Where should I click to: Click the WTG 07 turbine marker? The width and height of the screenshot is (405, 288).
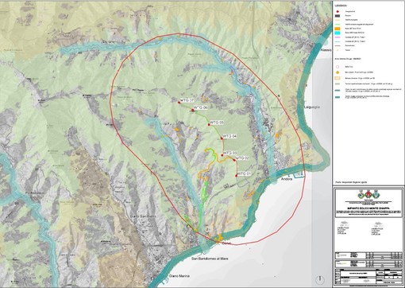[179, 102]
